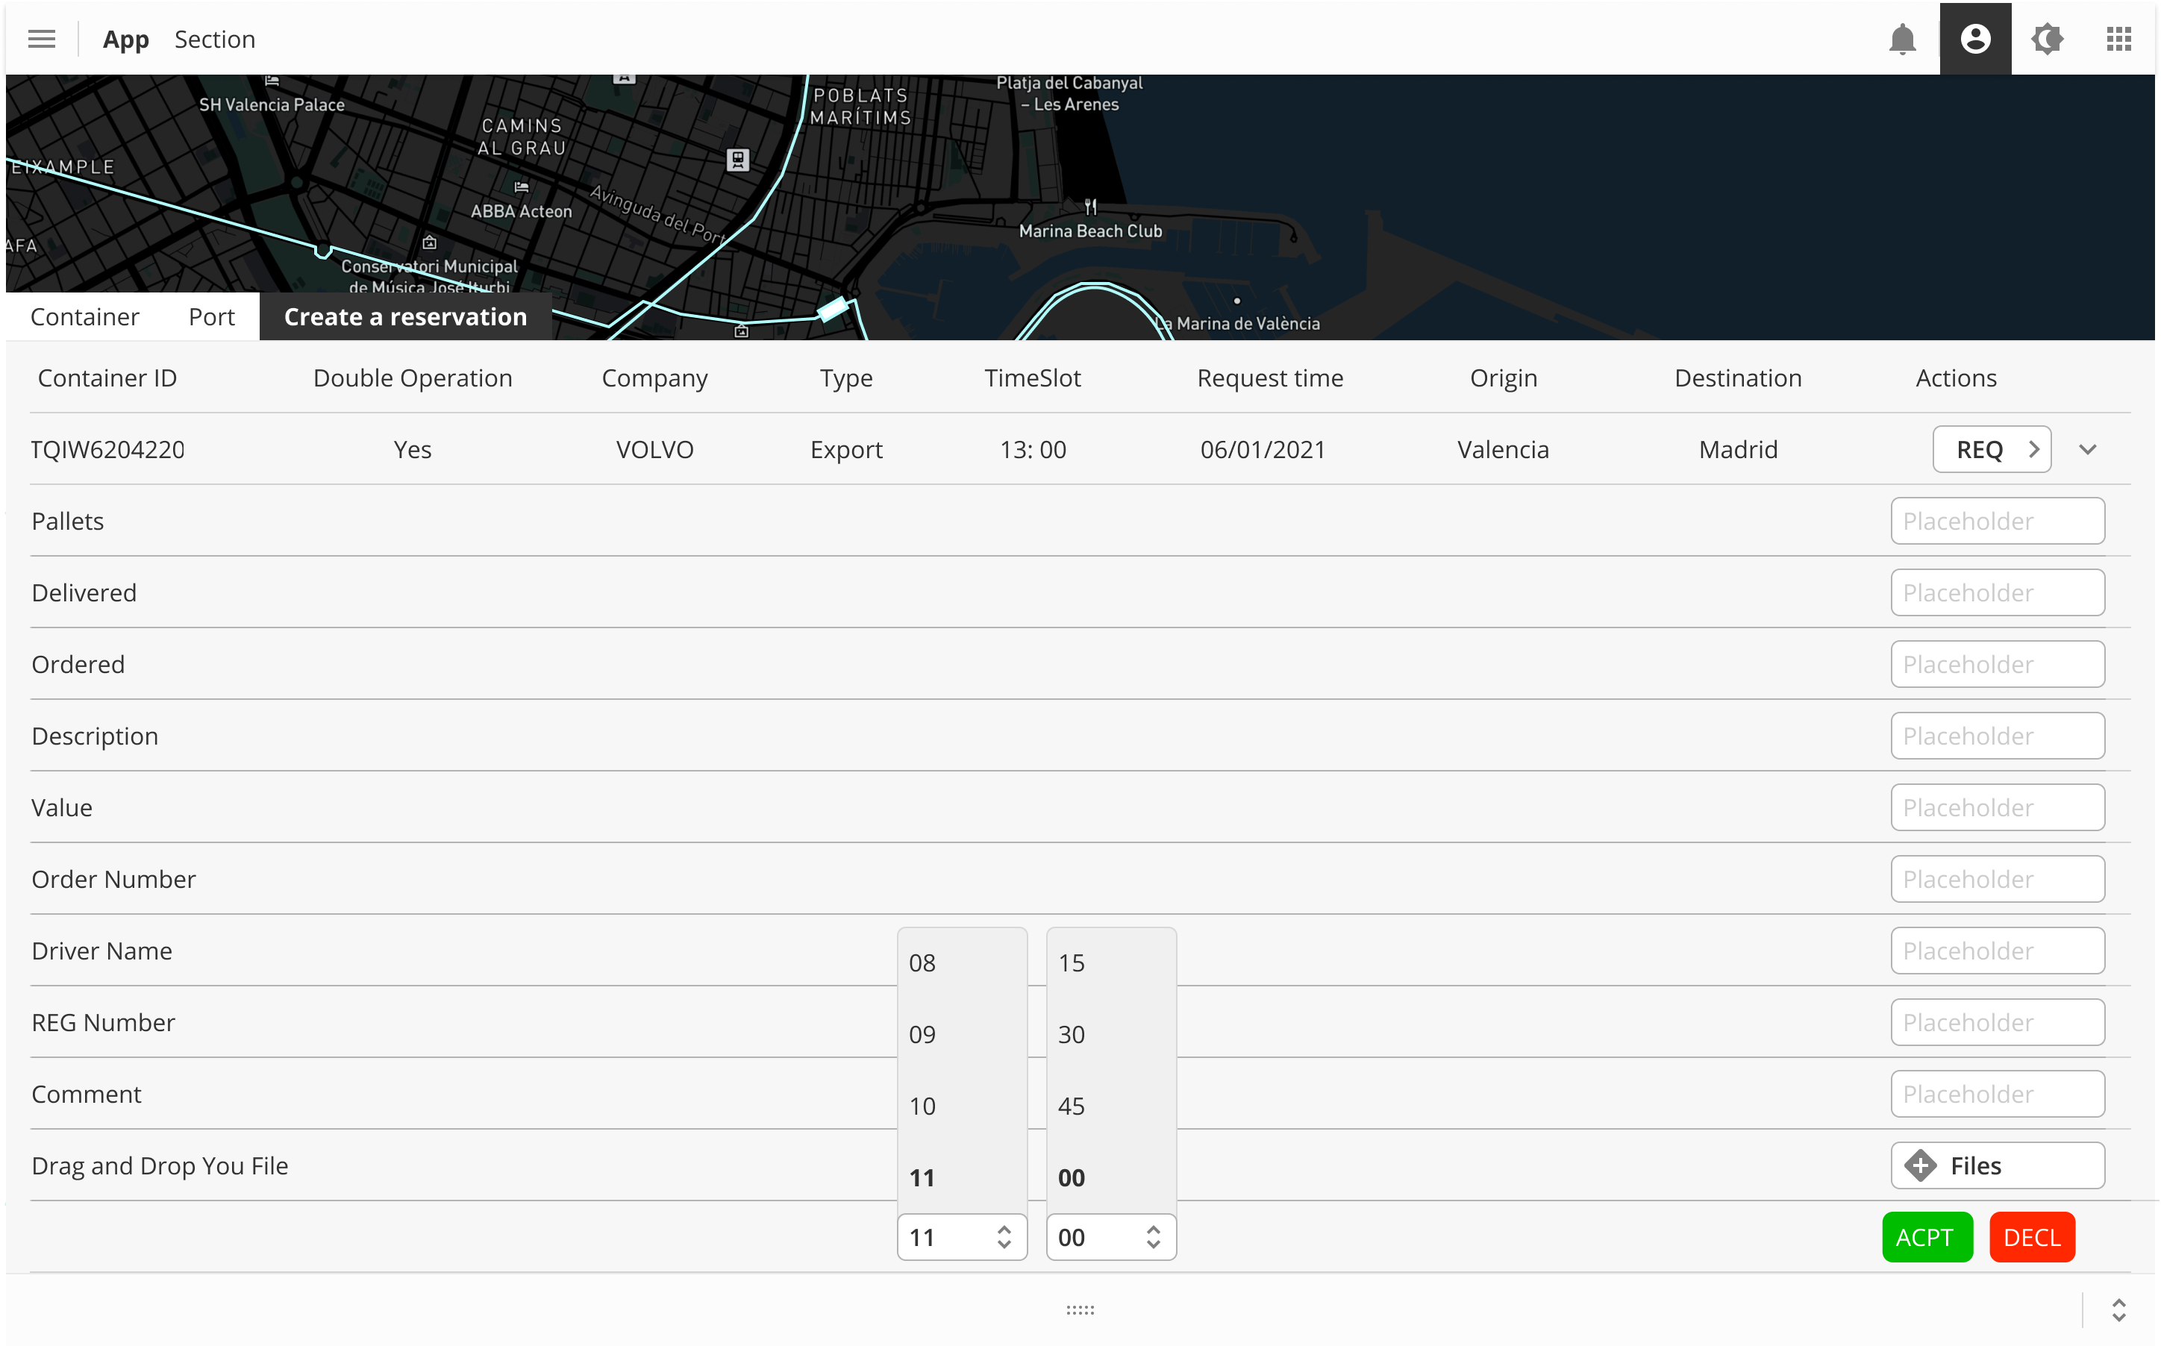2161x1346 pixels.
Task: Expand the TQIW6204220 row chevron
Action: (x=2088, y=450)
